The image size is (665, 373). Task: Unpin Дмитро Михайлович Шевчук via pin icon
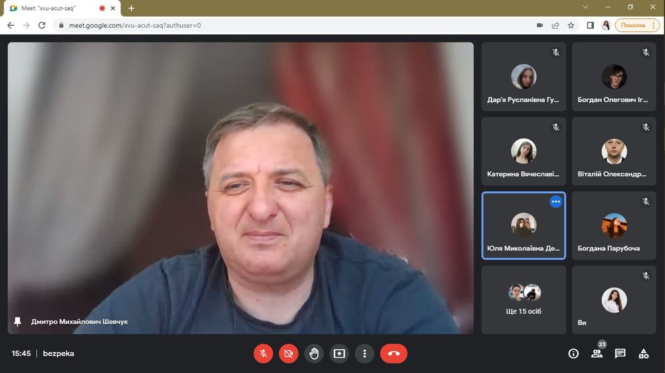point(18,321)
